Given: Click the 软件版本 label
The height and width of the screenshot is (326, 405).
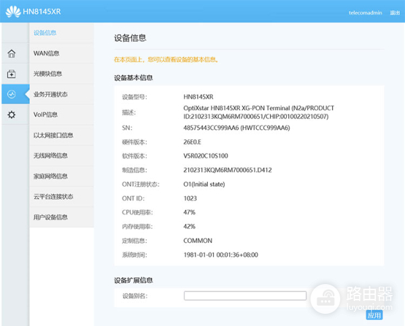Looking at the screenshot, I should (x=134, y=156).
